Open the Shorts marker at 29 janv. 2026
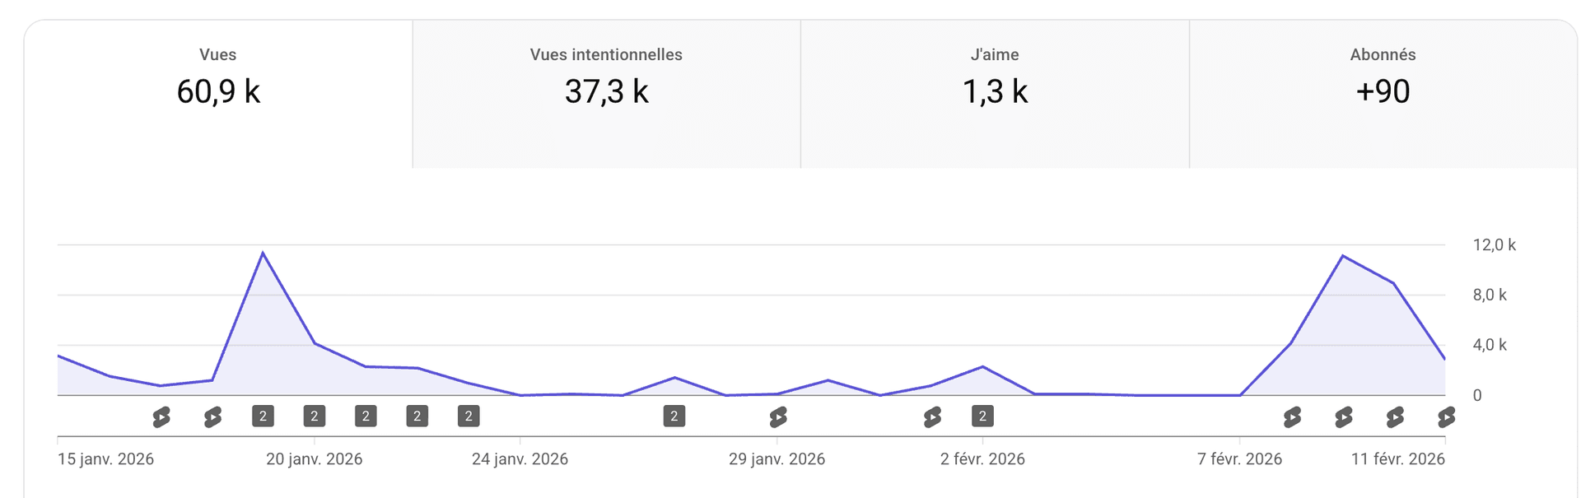This screenshot has width=1581, height=498. [x=778, y=417]
